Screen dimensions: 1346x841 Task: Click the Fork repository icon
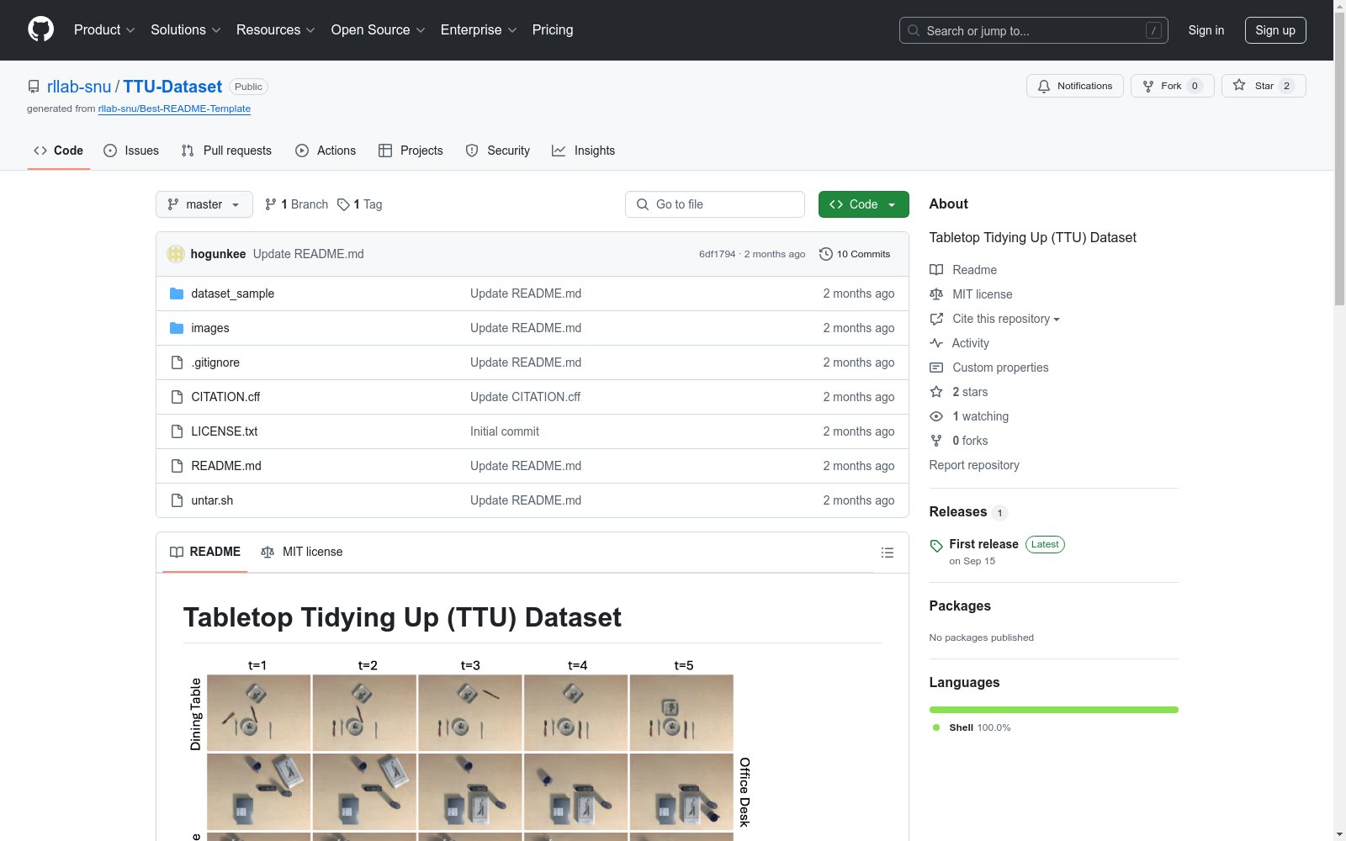pyautogui.click(x=1148, y=86)
